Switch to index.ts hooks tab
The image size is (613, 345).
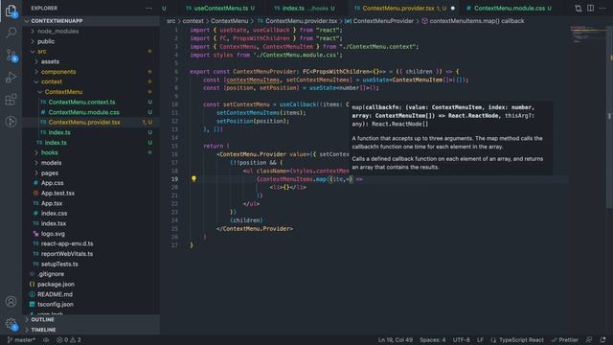(x=305, y=9)
